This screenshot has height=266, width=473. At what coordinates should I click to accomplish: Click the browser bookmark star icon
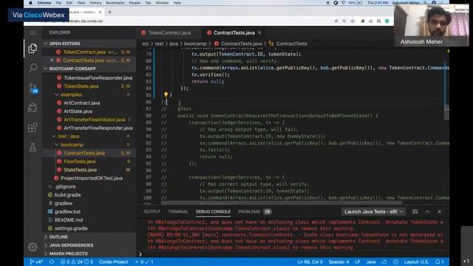coord(353,21)
